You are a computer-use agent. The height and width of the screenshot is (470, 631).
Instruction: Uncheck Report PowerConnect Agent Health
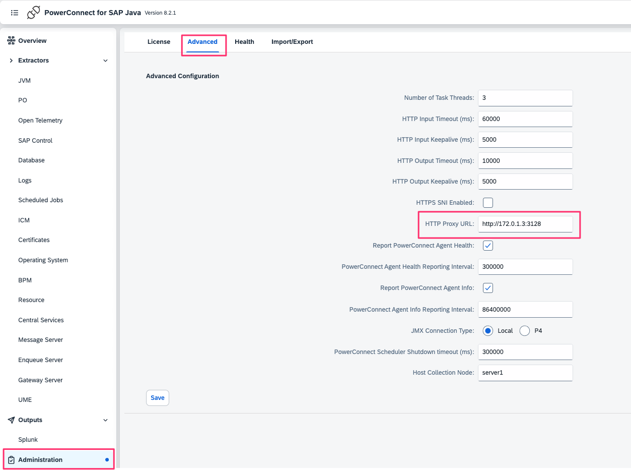[x=487, y=245]
